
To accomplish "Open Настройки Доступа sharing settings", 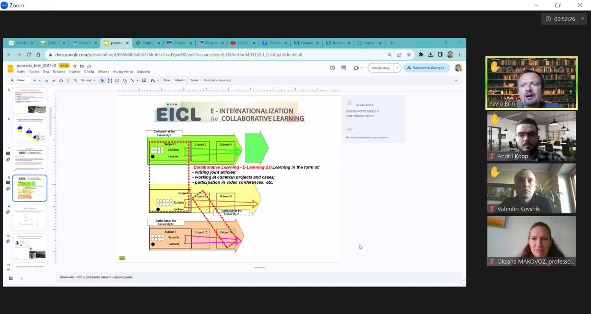I will [427, 68].
